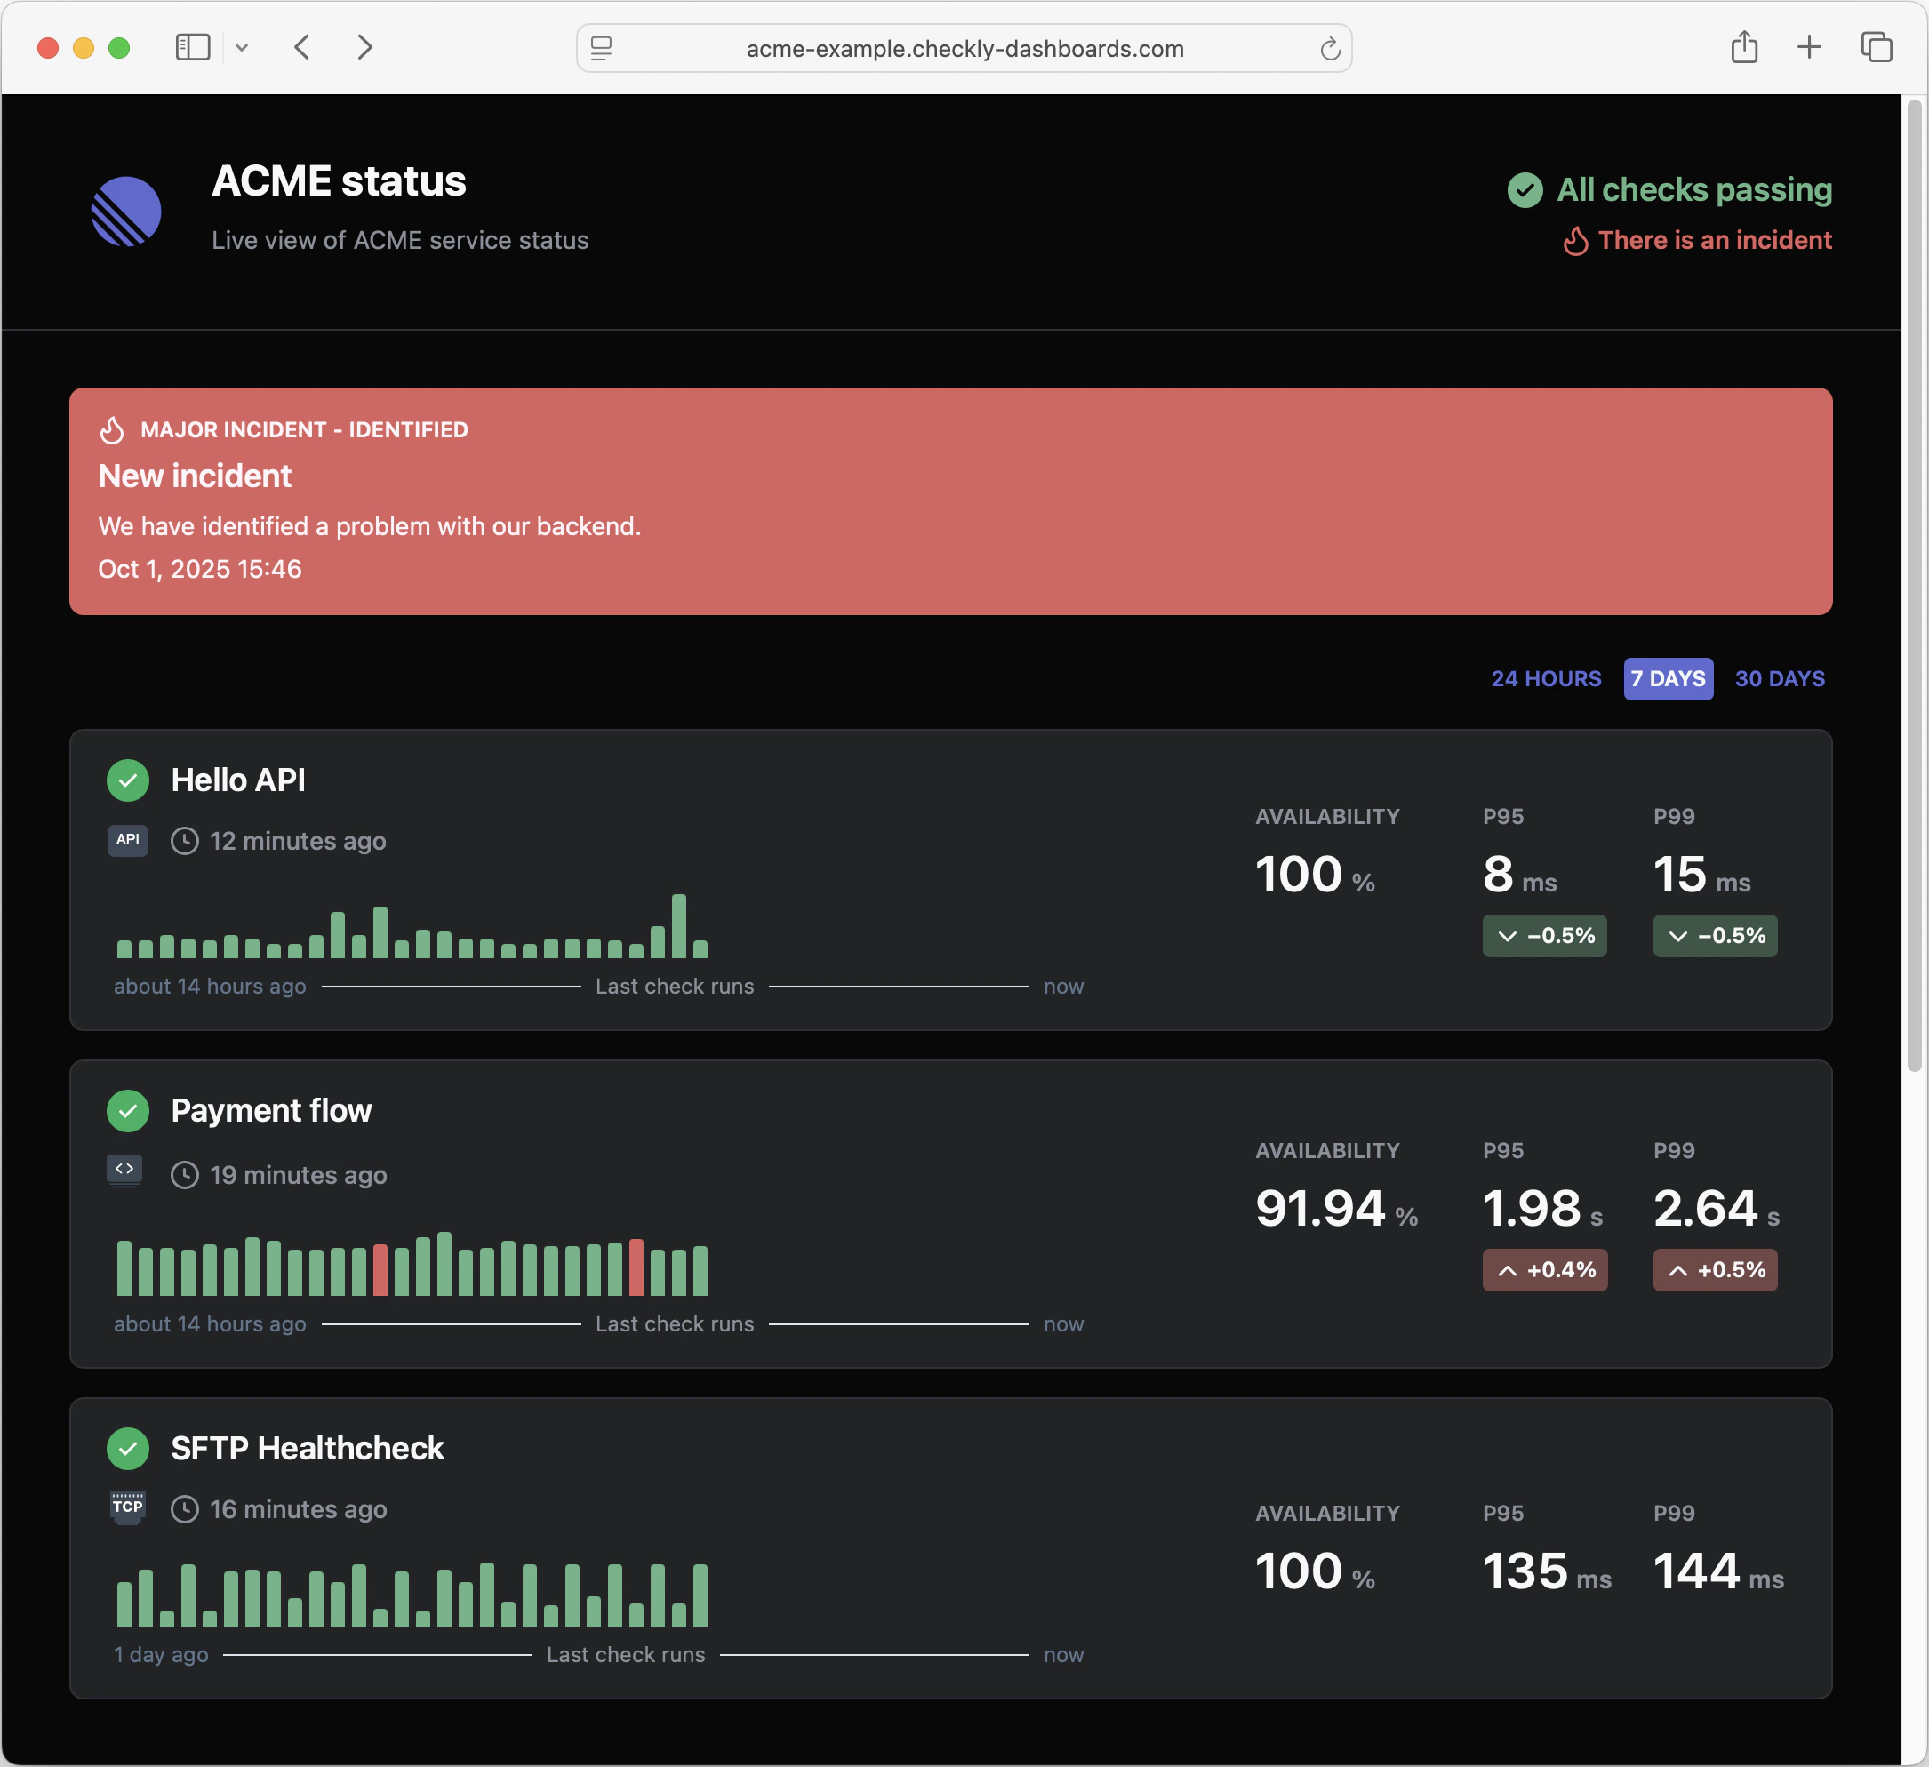This screenshot has height=1767, width=1929.
Task: Click the share icon in the toolbar
Action: click(x=1744, y=47)
